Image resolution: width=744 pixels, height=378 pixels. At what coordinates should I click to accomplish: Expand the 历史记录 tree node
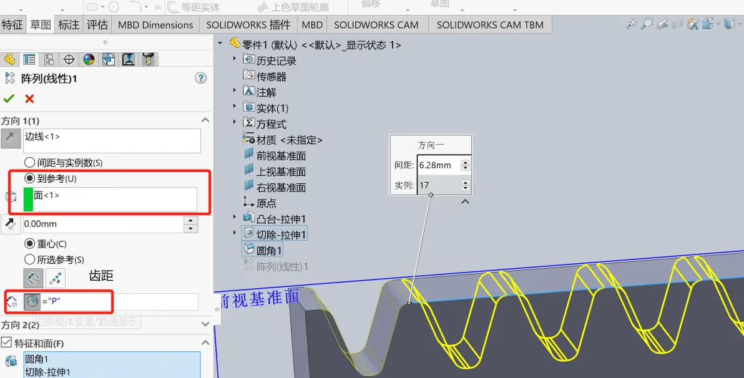coord(235,59)
